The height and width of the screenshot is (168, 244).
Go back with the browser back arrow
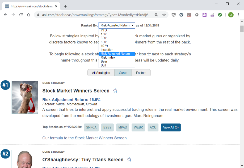tap(5, 15)
